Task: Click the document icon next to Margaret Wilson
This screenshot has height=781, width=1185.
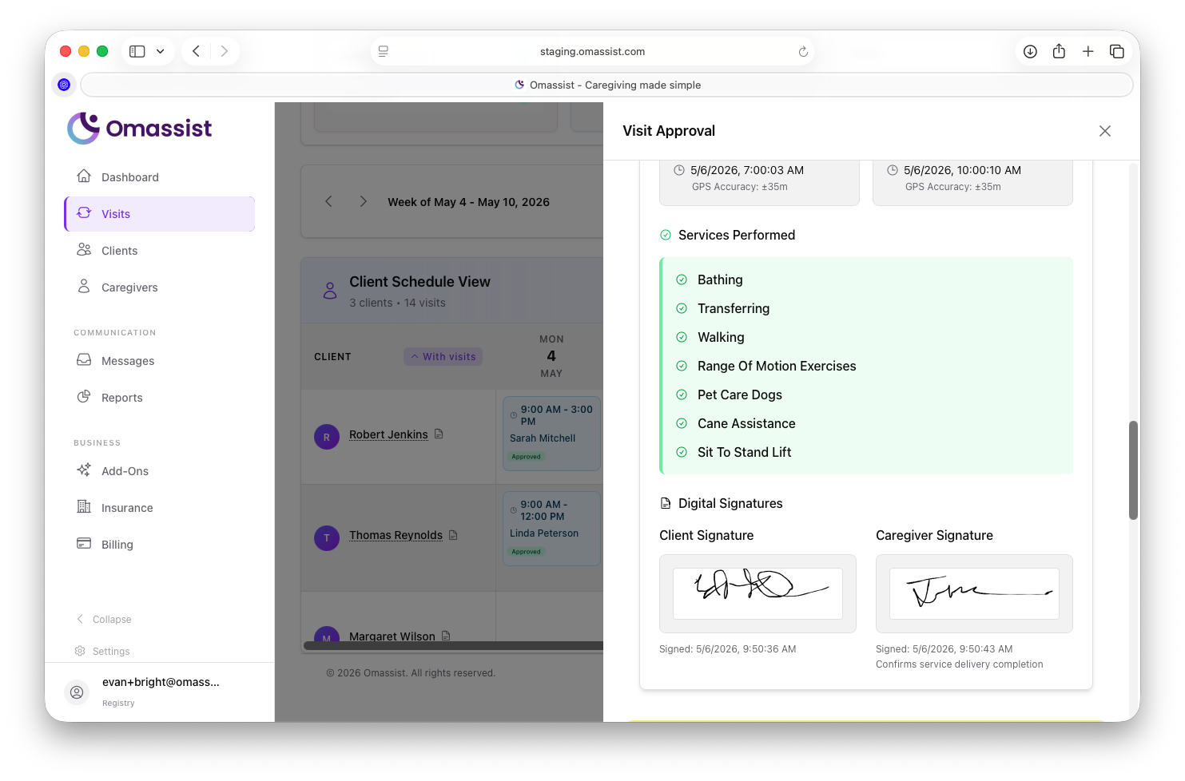Action: pos(446,636)
